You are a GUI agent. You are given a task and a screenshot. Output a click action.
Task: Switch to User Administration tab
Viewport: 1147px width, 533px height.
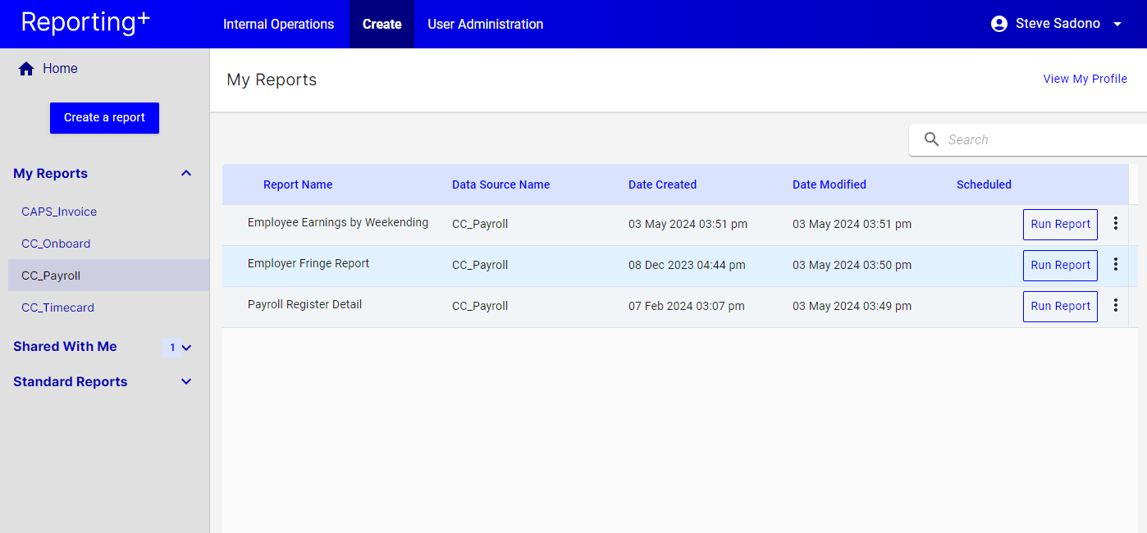click(x=485, y=24)
